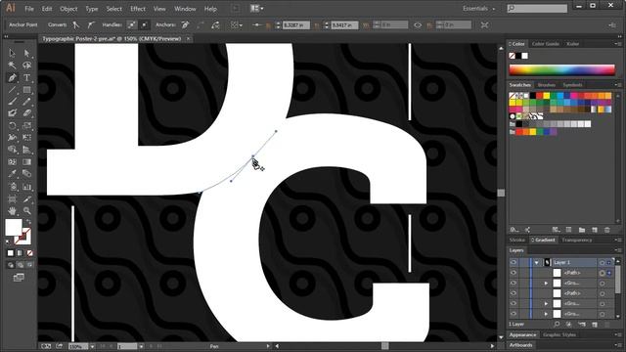Viewport: 626px width, 352px height.
Task: Select the Paintbrush tool
Action: tap(12, 102)
